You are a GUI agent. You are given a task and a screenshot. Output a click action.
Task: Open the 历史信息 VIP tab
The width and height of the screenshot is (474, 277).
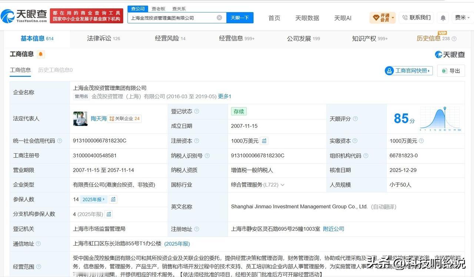point(433,38)
